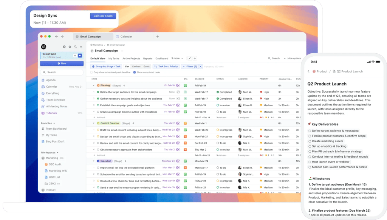Screen dimensions: 387x220
Task: Open Agenda in the sidebar
Action: coord(51,80)
